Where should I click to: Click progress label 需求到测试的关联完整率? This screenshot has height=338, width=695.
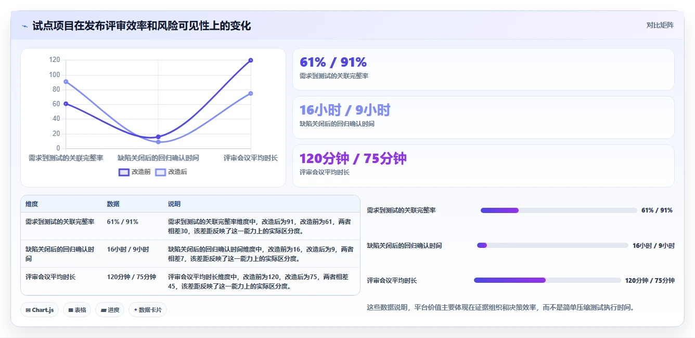click(401, 210)
